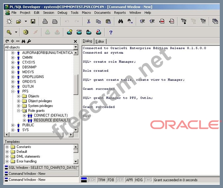Expand the CMMN user node
The width and height of the screenshot is (223, 188).
click(x=13, y=58)
